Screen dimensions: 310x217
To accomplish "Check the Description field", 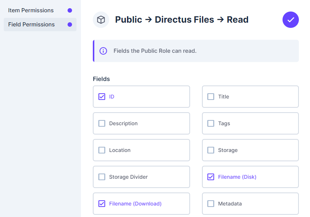I will [x=102, y=123].
